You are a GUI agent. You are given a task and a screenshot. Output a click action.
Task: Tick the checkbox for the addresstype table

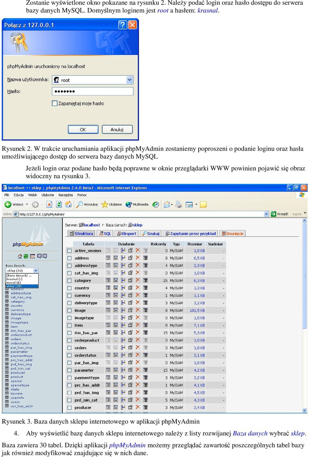[69, 266]
